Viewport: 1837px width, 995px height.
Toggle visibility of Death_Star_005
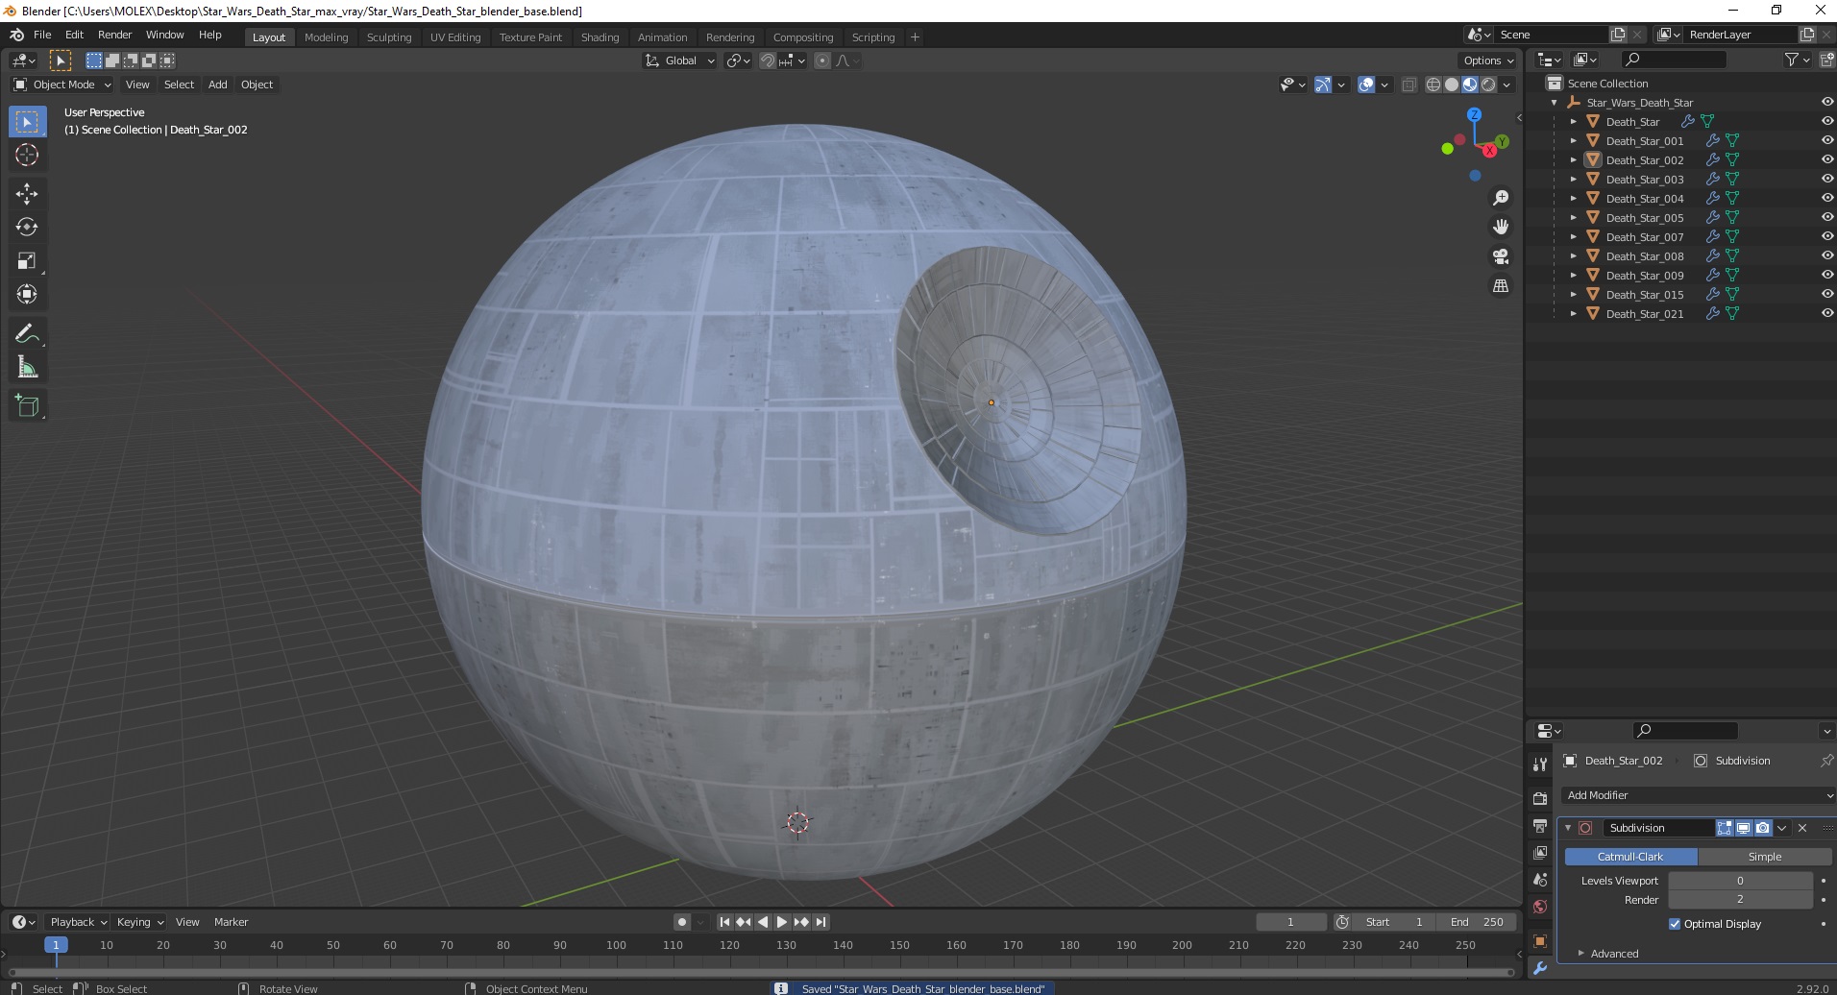[1827, 217]
